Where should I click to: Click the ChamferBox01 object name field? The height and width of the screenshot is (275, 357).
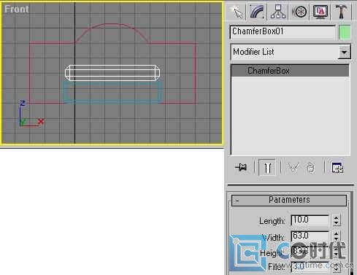pos(283,32)
